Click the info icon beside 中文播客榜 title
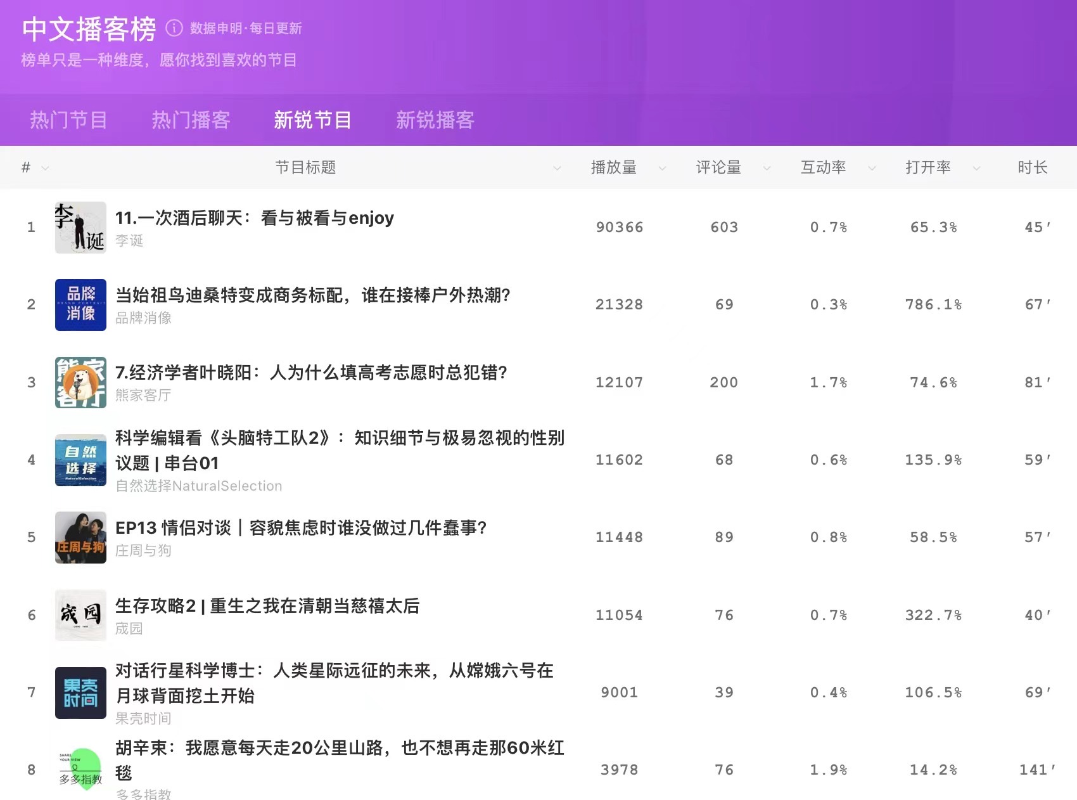Screen dimensions: 1077x800 (x=174, y=28)
